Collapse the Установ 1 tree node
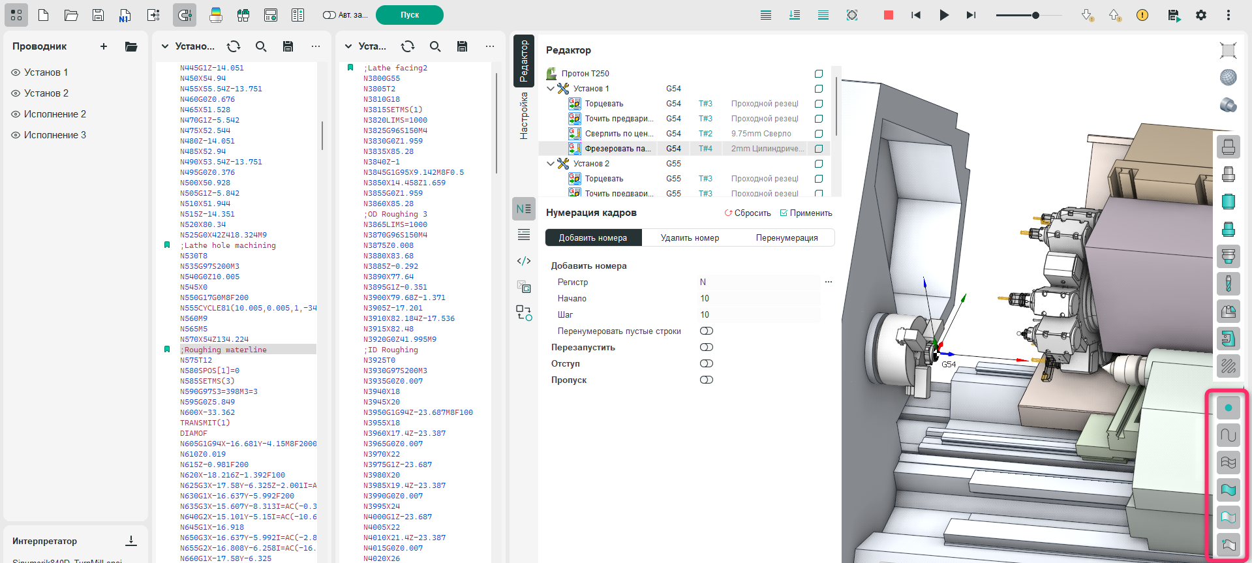The width and height of the screenshot is (1252, 563). pyautogui.click(x=551, y=89)
